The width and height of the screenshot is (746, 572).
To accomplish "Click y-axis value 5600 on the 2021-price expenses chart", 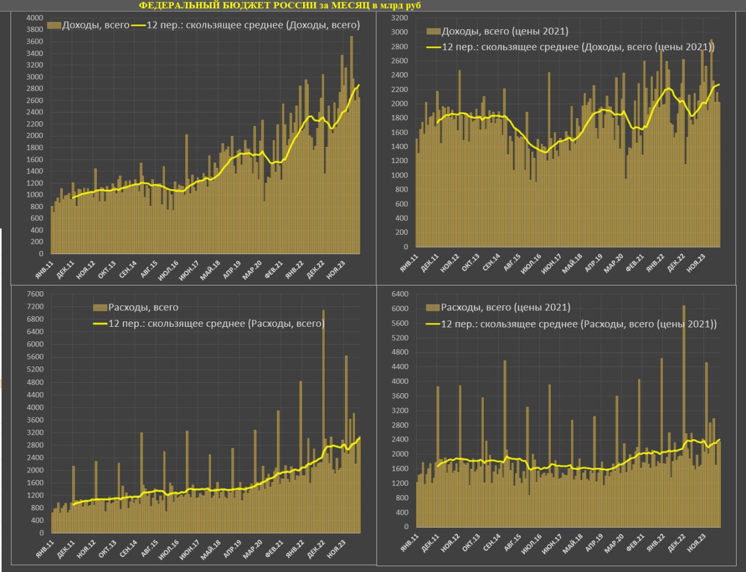I will [400, 323].
